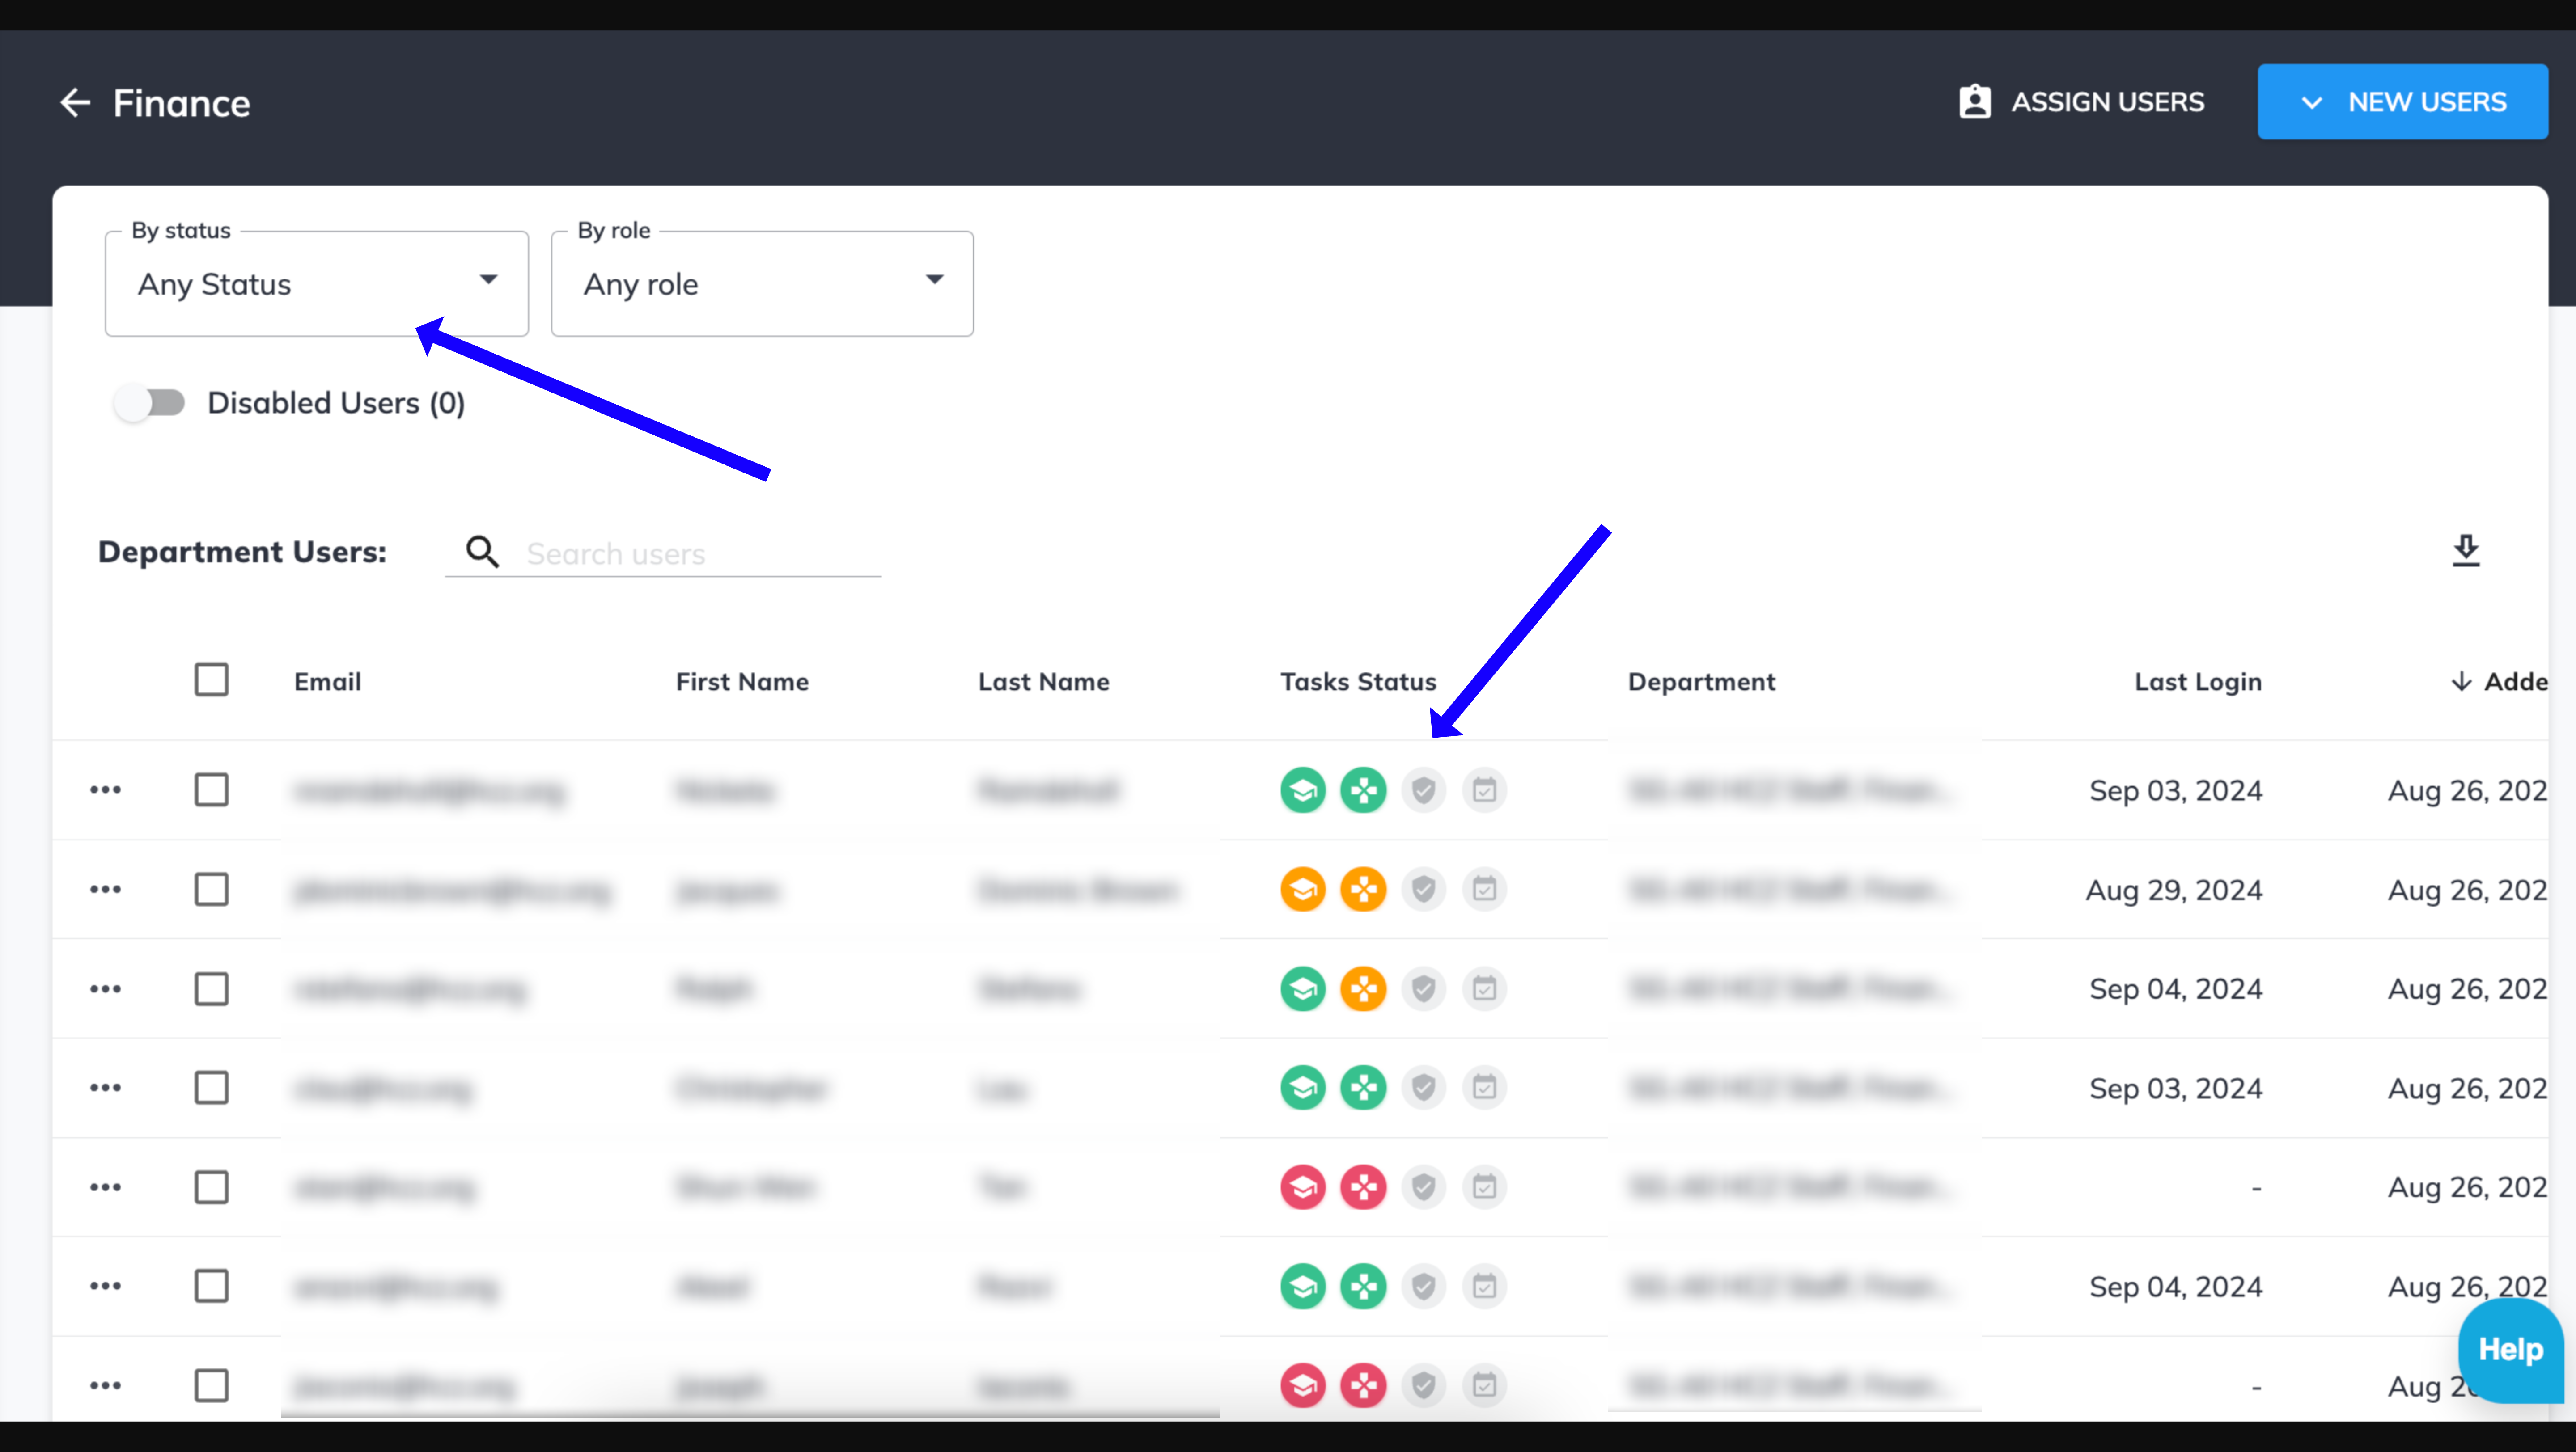Check the select-all checkbox in header
The image size is (2576, 1452).
pyautogui.click(x=211, y=680)
